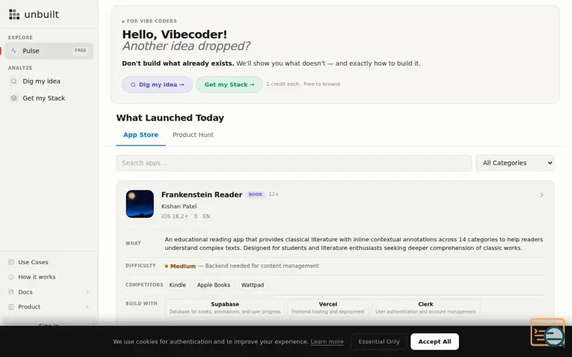Select the App Store tab
The height and width of the screenshot is (357, 572).
141,135
